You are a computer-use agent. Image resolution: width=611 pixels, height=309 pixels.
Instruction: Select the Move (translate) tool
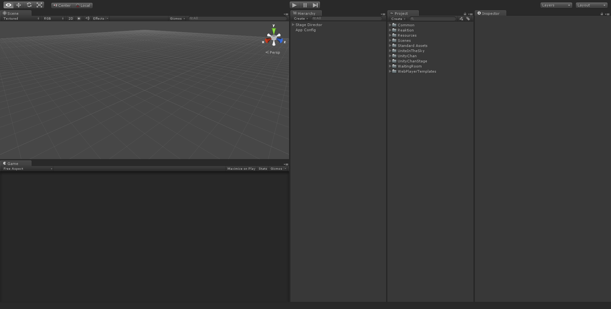point(19,5)
